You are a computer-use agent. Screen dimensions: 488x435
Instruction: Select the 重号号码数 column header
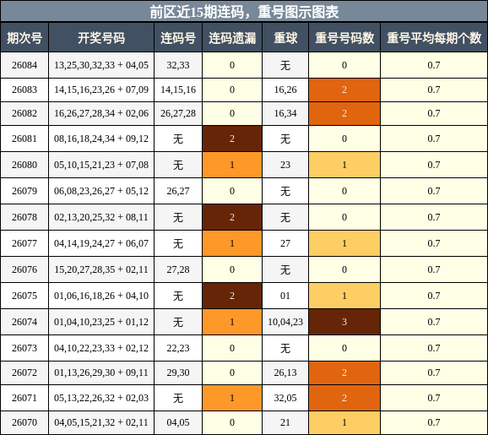click(344, 38)
